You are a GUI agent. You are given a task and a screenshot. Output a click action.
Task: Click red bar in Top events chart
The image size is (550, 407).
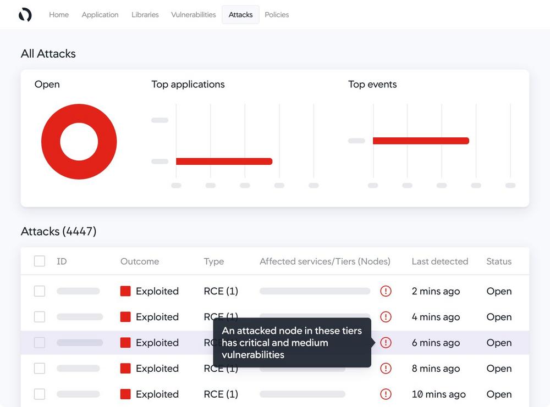coord(421,141)
